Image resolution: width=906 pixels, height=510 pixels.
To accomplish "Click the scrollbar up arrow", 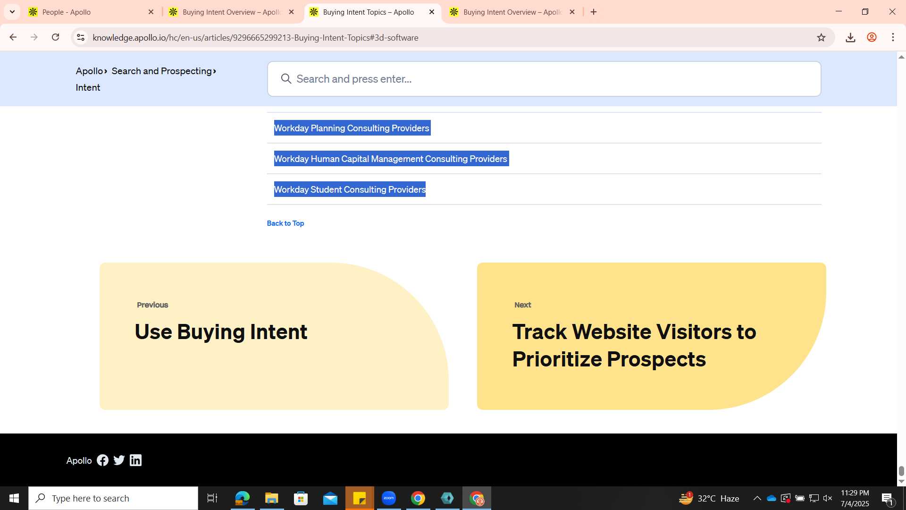I will [901, 57].
